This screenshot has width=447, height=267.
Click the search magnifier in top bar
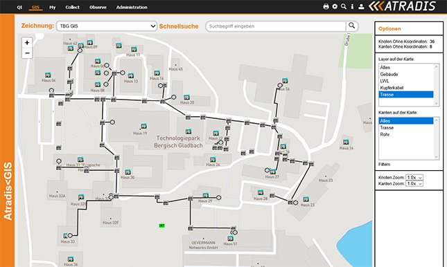click(x=344, y=6)
